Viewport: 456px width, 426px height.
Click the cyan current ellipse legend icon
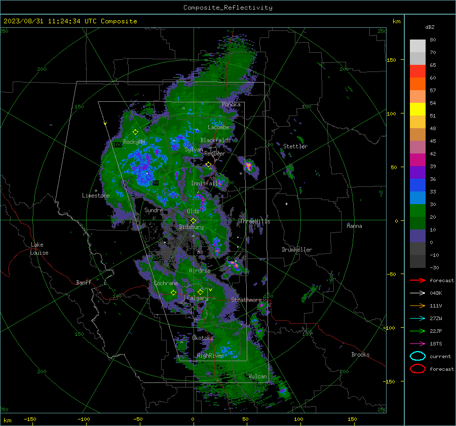coord(417,356)
